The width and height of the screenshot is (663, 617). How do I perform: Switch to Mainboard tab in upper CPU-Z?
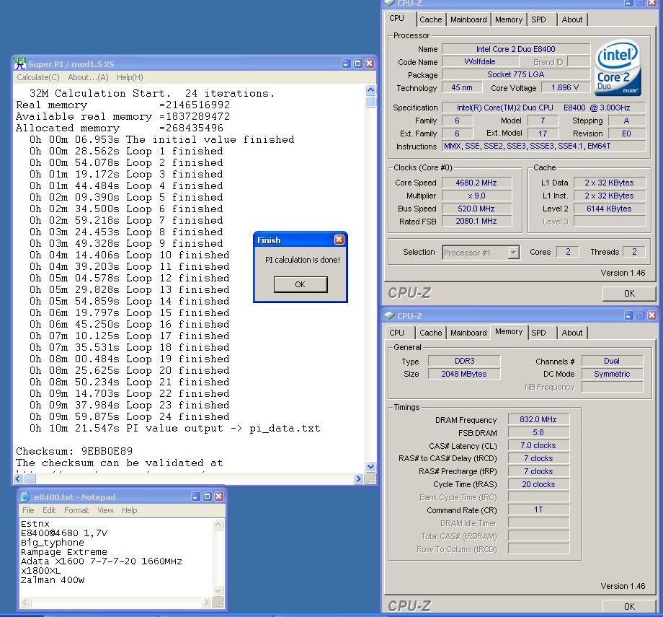click(468, 19)
